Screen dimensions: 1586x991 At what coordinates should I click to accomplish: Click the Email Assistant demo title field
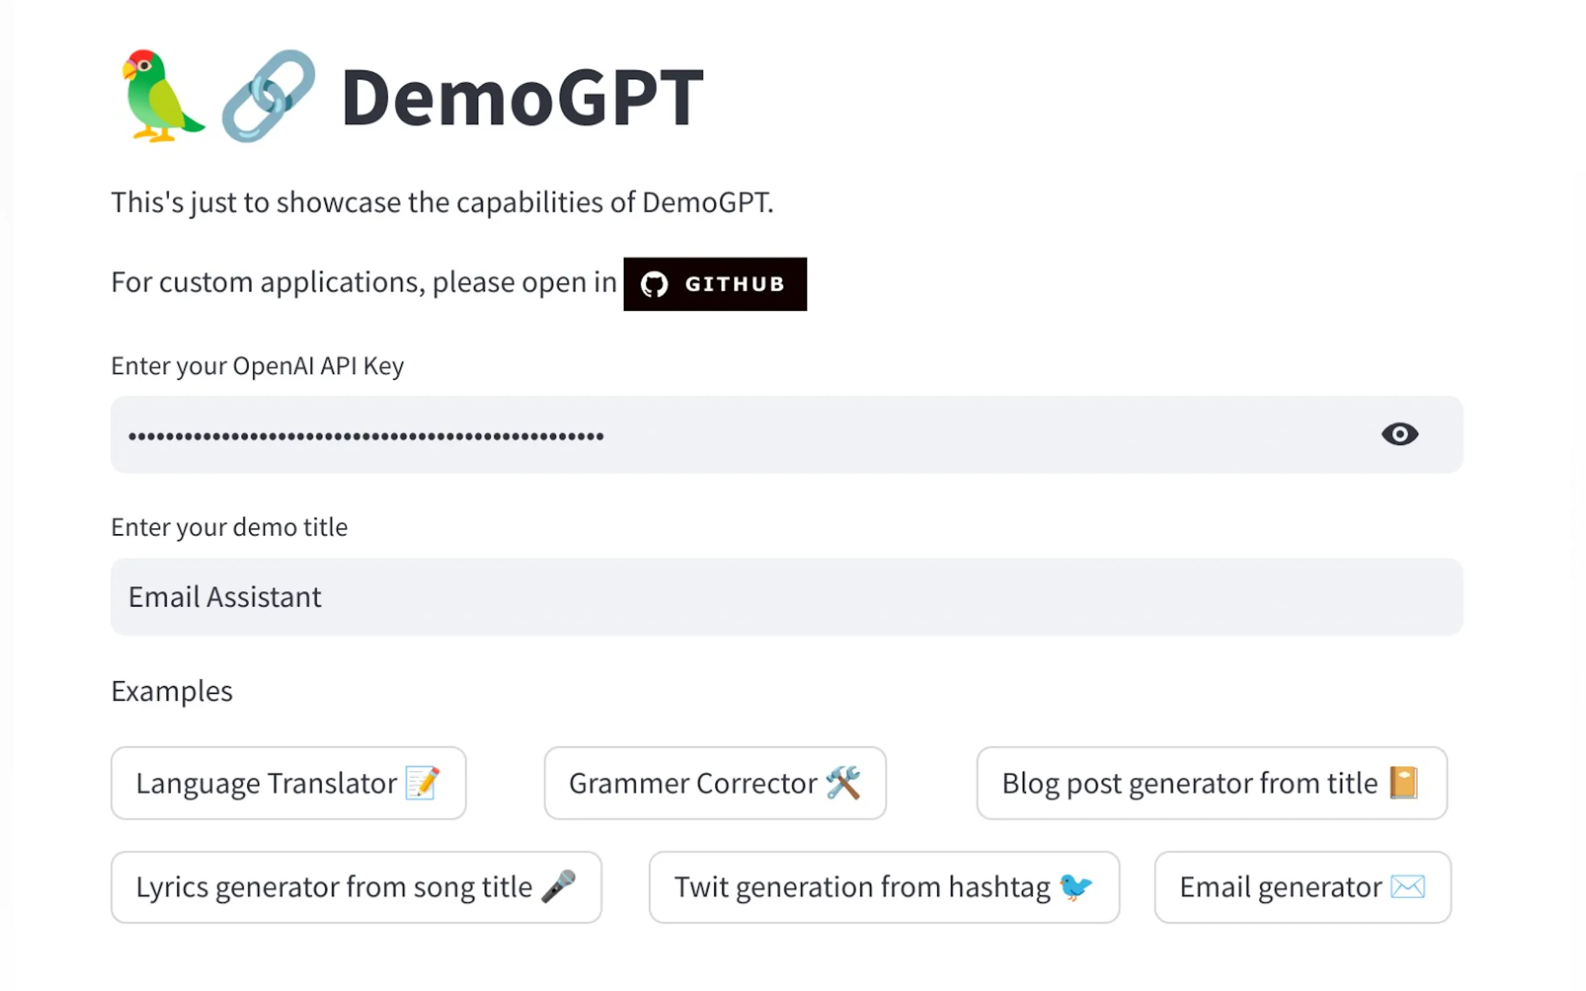click(787, 597)
